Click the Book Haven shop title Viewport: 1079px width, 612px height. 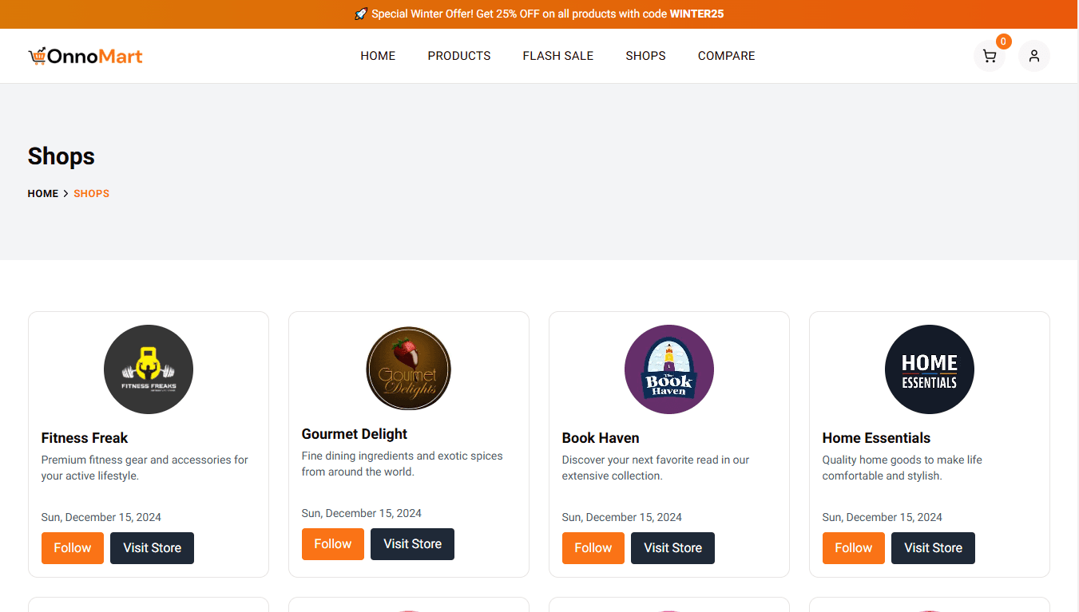point(601,438)
